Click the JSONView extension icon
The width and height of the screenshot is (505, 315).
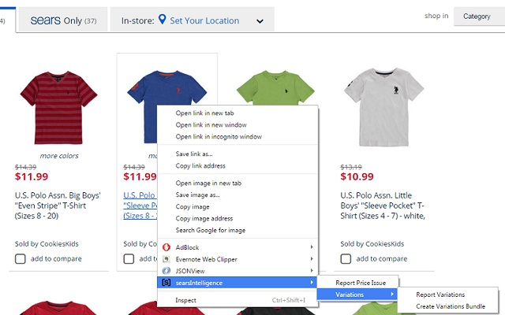pos(166,269)
